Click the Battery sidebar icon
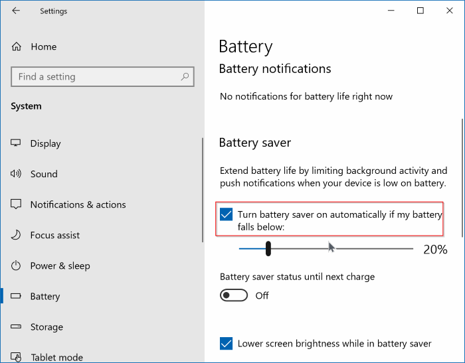465x363 pixels. (x=16, y=296)
